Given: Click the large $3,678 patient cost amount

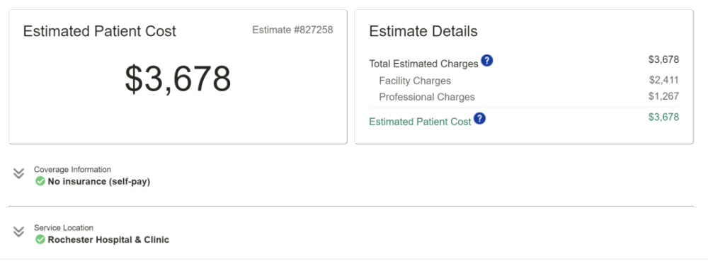Looking at the screenshot, I should [178, 79].
